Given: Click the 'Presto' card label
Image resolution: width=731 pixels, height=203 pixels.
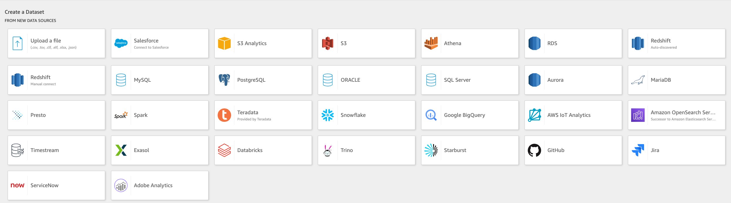Looking at the screenshot, I should 38,115.
